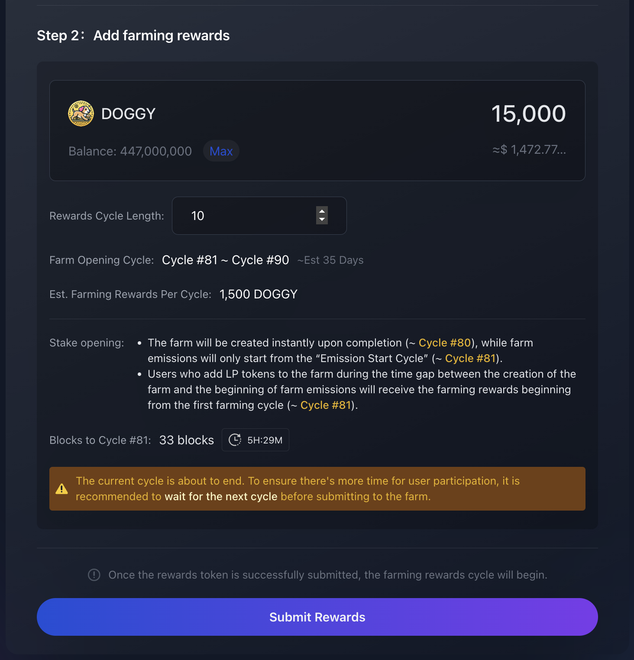Increase Rewards Cycle Length with up arrow
Image resolution: width=634 pixels, height=660 pixels.
[x=322, y=211]
